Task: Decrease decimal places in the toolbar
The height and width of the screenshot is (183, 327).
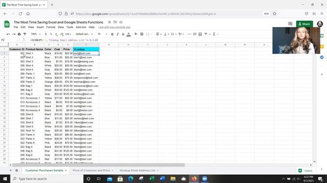Action: [56, 34]
